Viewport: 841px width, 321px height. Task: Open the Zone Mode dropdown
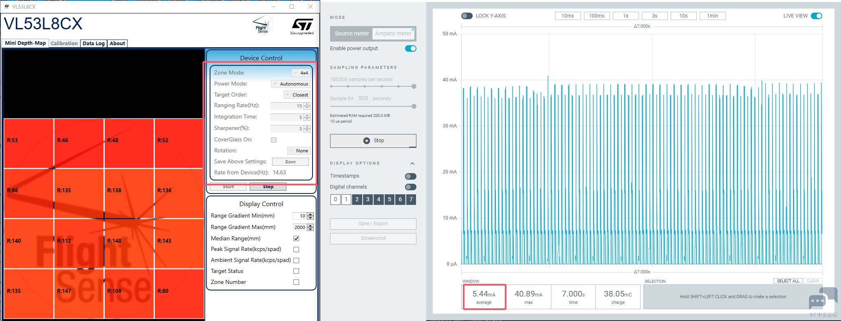point(301,73)
